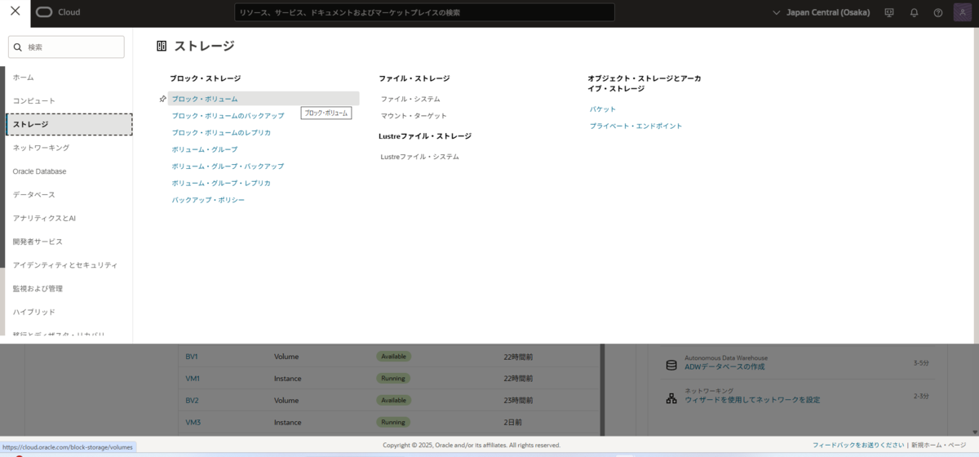Screen dimensions: 979x457
Task: Click the Running status badge in VM1 row
Action: (392, 379)
